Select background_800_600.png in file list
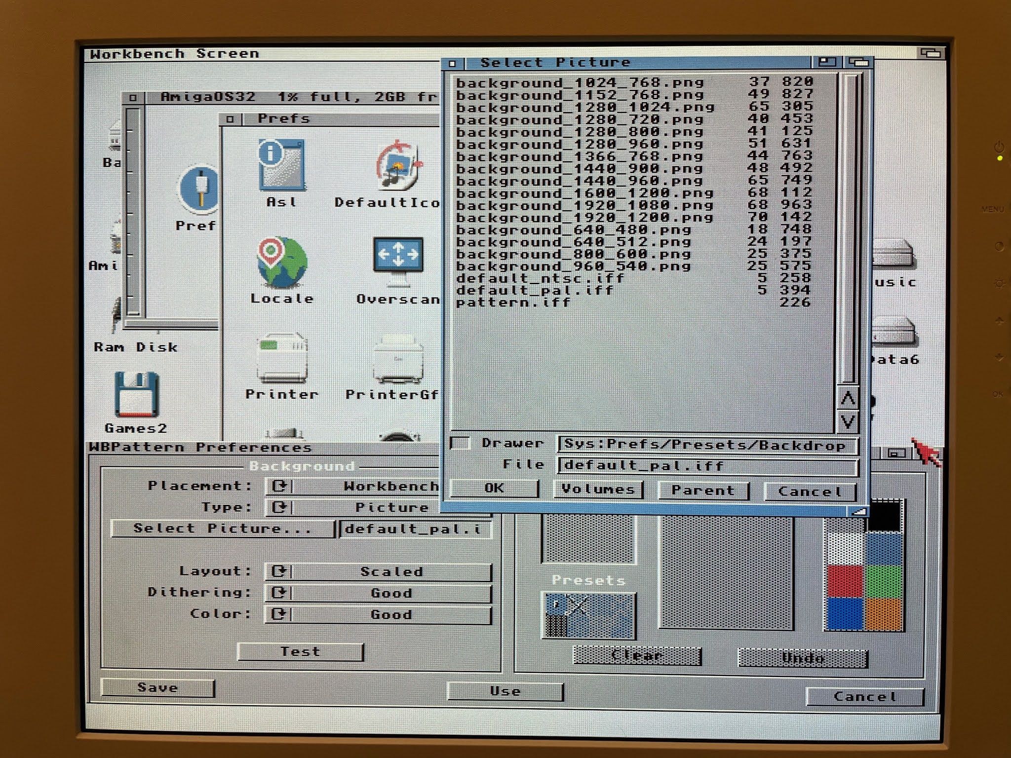Image resolution: width=1011 pixels, height=758 pixels. pos(634,254)
